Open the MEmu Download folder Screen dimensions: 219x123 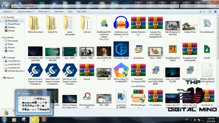[x=35, y=24]
